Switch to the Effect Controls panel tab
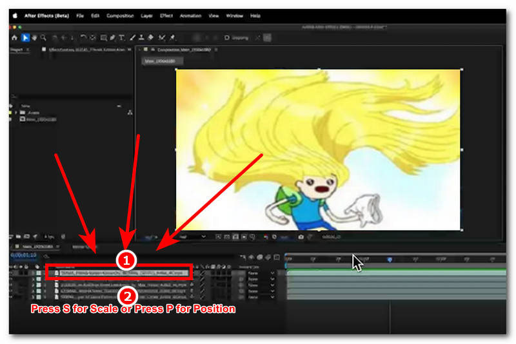516x344 pixels. 86,50
